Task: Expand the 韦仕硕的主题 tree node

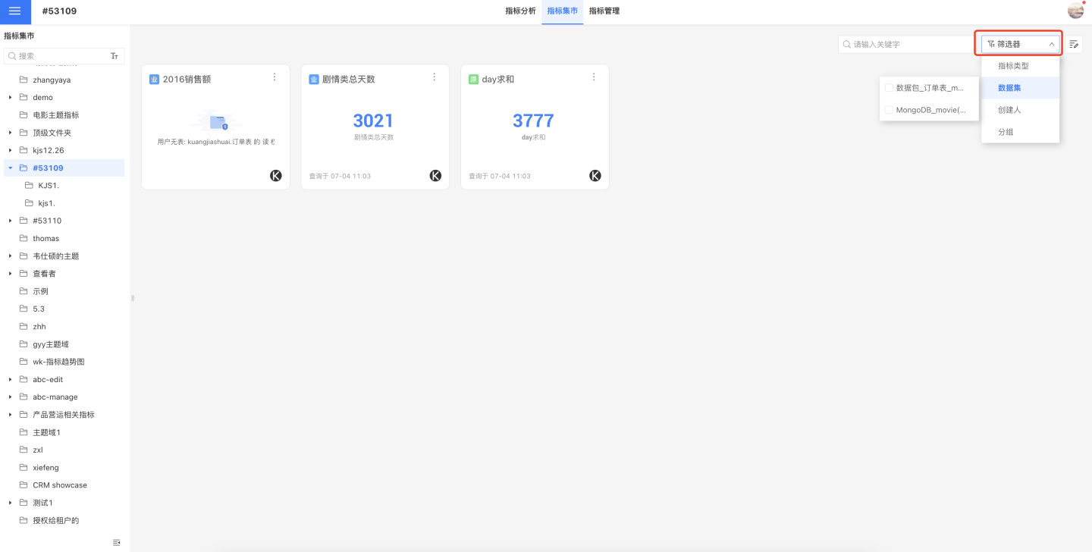Action: (11, 256)
